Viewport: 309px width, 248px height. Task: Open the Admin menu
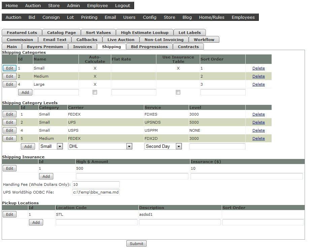click(x=73, y=5)
